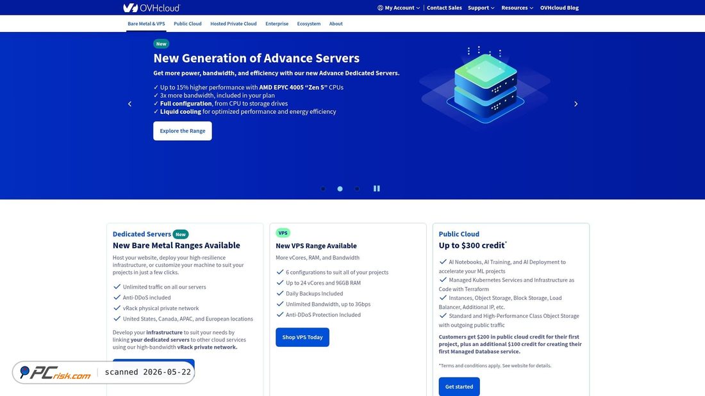The image size is (705, 396).
Task: Open the My Account dropdown
Action: coord(399,8)
